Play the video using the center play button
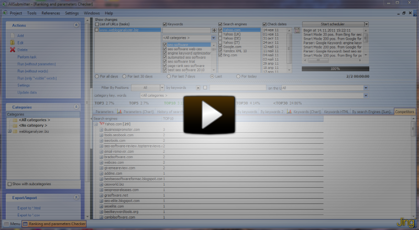 (x=210, y=115)
